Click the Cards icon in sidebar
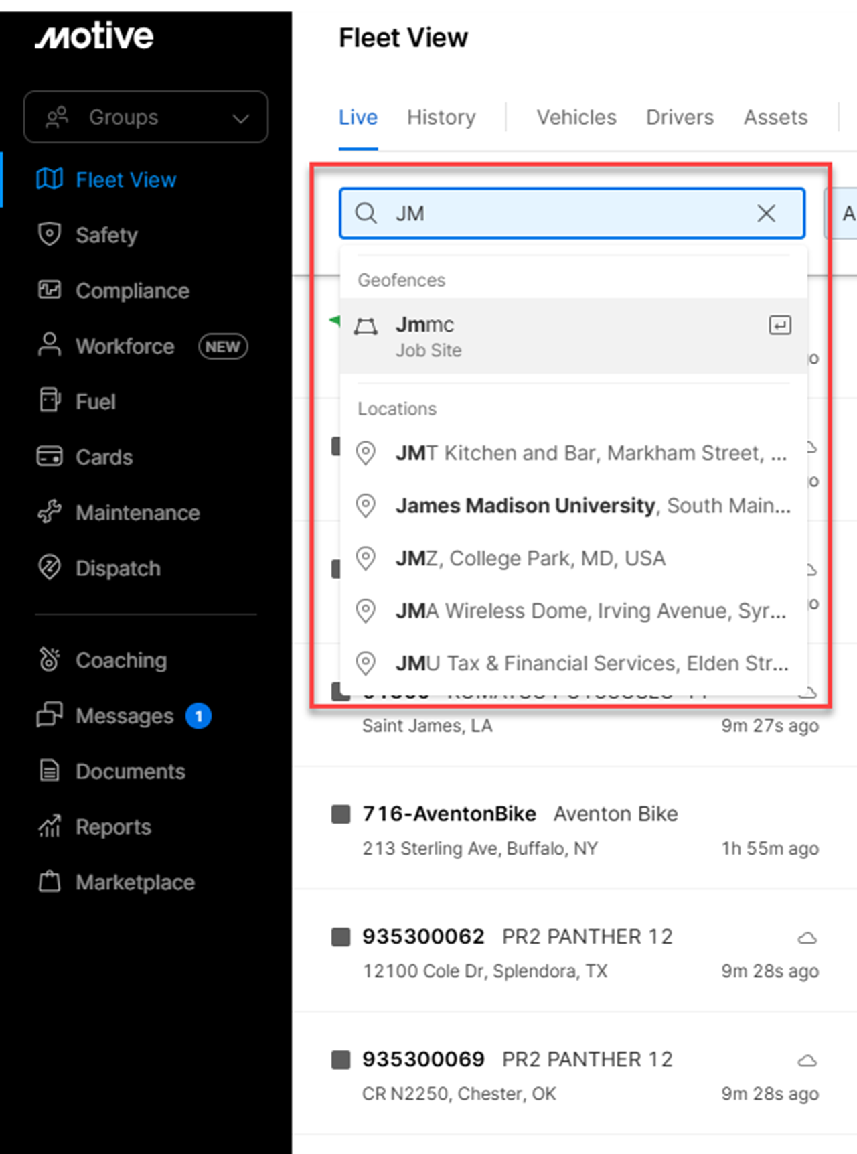The height and width of the screenshot is (1154, 857). [x=50, y=456]
